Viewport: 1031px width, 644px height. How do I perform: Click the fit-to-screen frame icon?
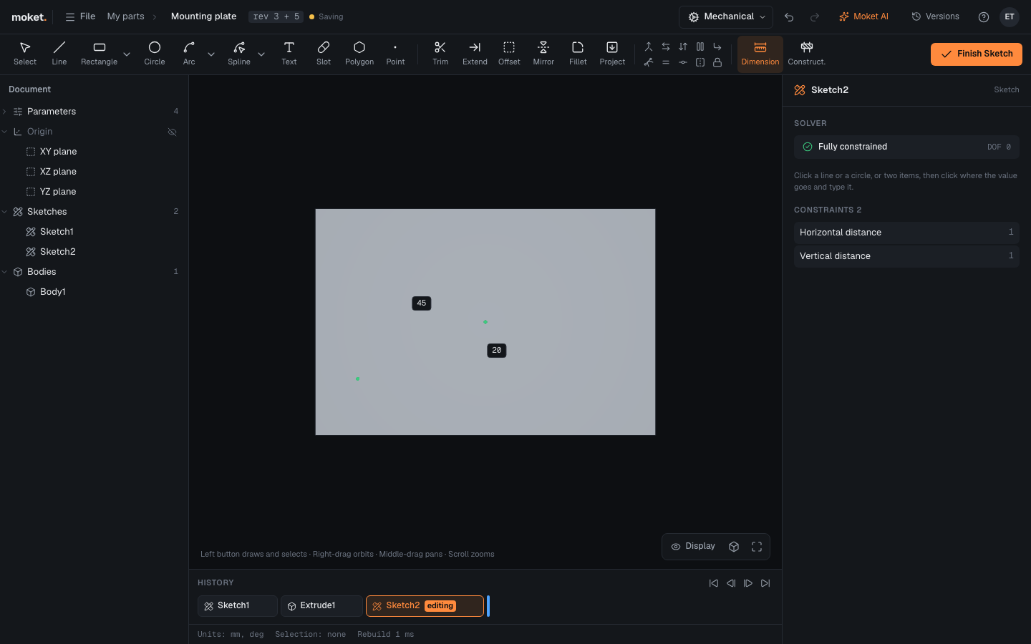(x=757, y=547)
